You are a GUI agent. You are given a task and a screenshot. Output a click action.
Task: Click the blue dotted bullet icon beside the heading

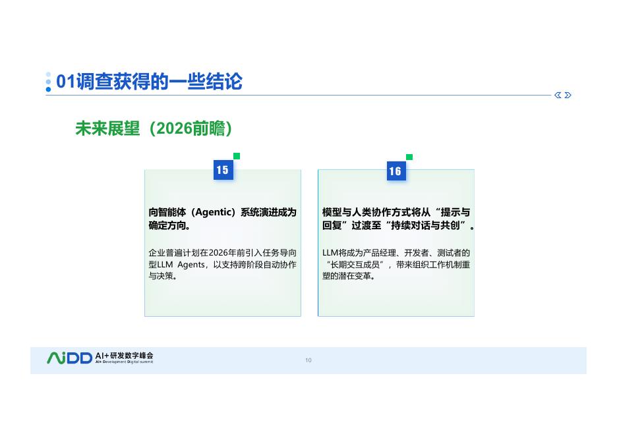tap(48, 82)
